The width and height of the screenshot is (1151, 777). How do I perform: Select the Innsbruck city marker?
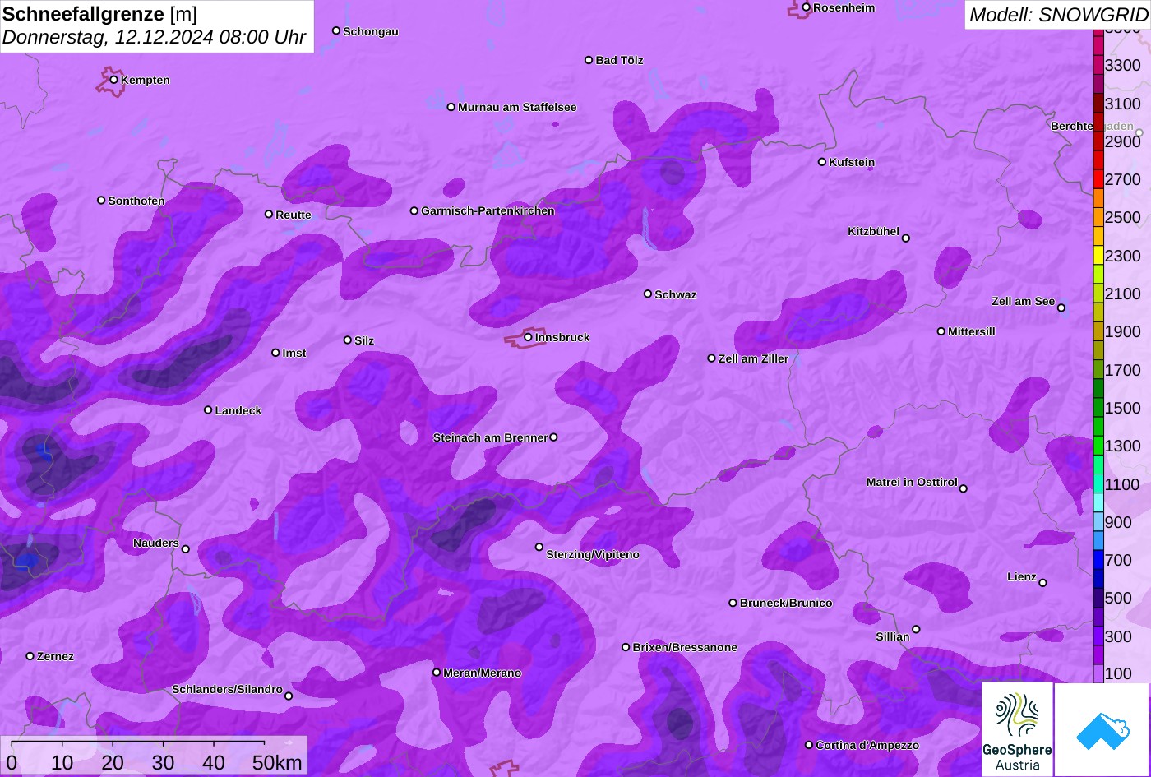click(x=528, y=337)
